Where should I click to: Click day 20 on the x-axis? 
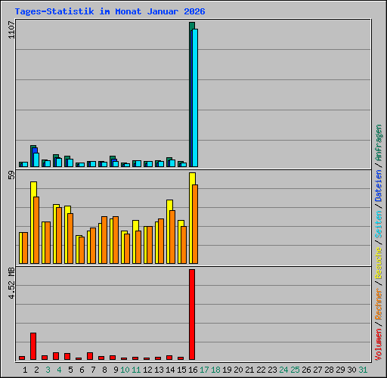click(x=239, y=370)
